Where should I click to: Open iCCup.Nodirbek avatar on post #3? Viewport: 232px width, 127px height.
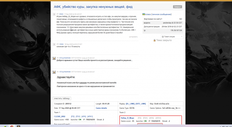54,58
